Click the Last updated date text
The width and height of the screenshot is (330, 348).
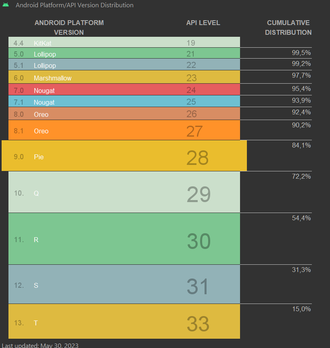(x=40, y=345)
